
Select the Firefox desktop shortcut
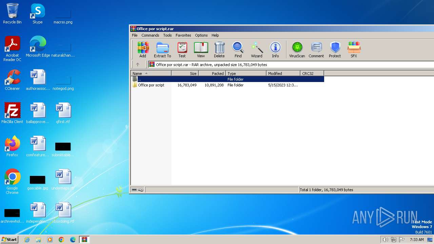[x=12, y=146]
